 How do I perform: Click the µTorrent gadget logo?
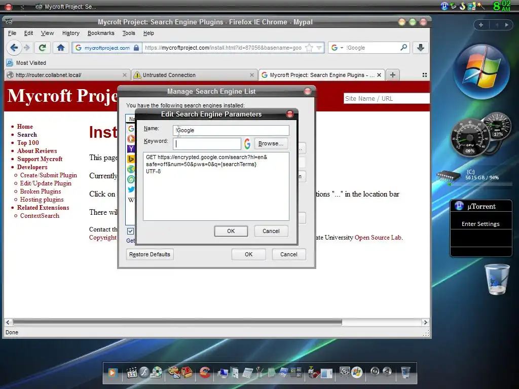459,206
